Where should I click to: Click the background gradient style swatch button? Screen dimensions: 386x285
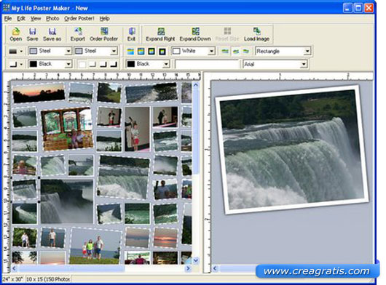point(13,51)
